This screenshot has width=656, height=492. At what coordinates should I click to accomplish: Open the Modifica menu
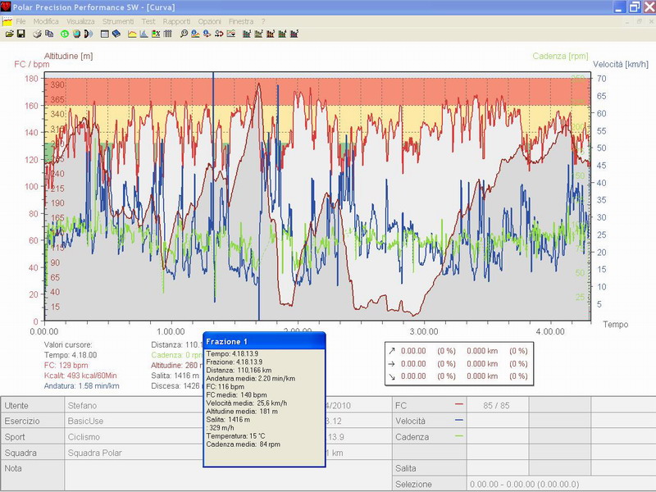tap(46, 20)
